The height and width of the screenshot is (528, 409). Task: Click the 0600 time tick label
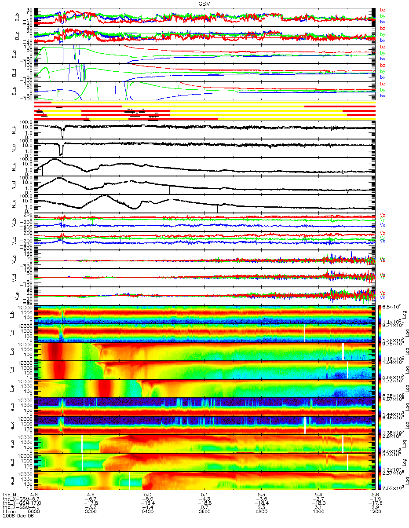204,512
